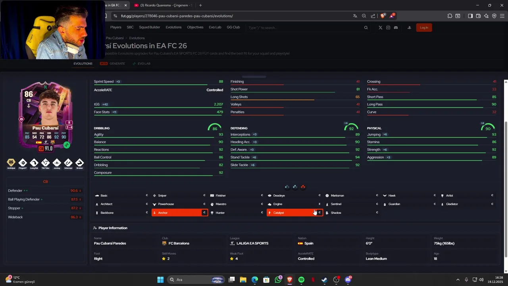Apply the Catalyst chemistry style
The height and width of the screenshot is (286, 508).
pyautogui.click(x=294, y=213)
